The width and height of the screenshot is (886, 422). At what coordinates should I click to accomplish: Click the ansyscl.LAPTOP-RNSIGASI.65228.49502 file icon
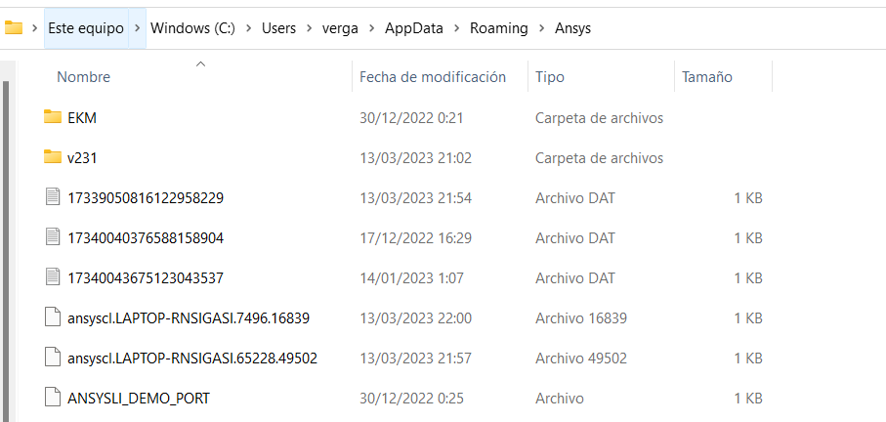pyautogui.click(x=53, y=358)
